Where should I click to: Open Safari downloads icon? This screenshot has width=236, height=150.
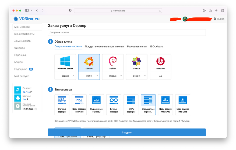[204, 10]
